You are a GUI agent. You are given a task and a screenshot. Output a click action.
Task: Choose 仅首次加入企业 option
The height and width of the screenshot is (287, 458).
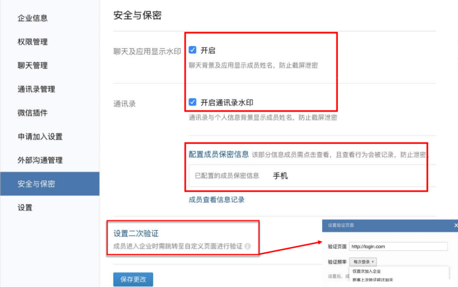pyautogui.click(x=366, y=271)
